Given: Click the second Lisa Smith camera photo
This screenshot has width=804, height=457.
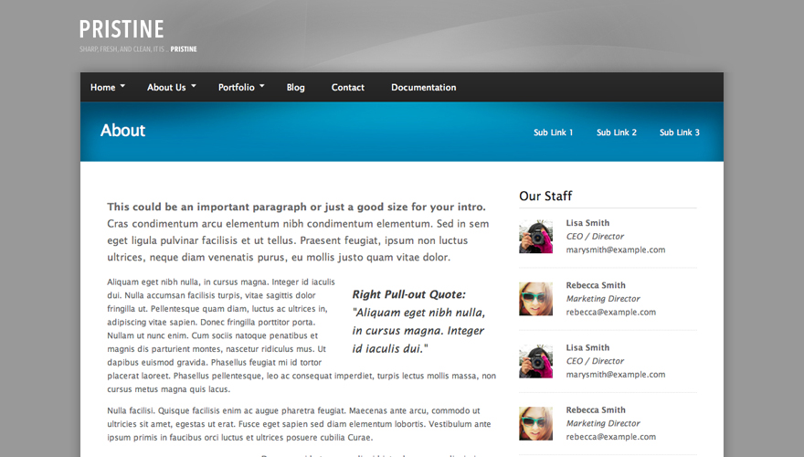Looking at the screenshot, I should 535,361.
